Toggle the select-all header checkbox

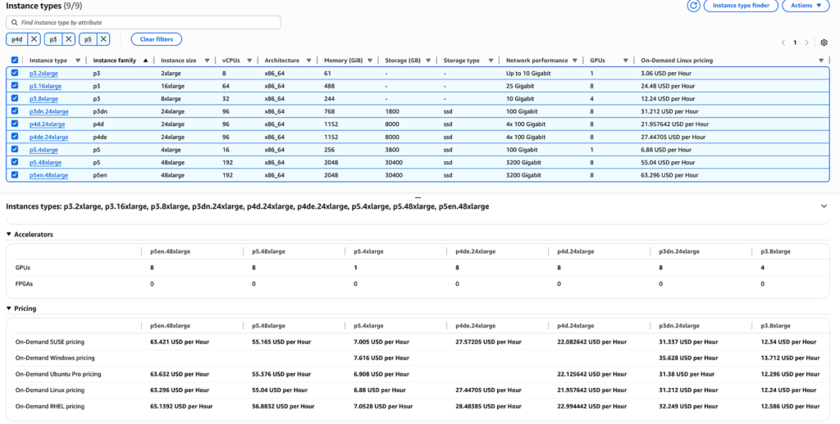coord(15,61)
